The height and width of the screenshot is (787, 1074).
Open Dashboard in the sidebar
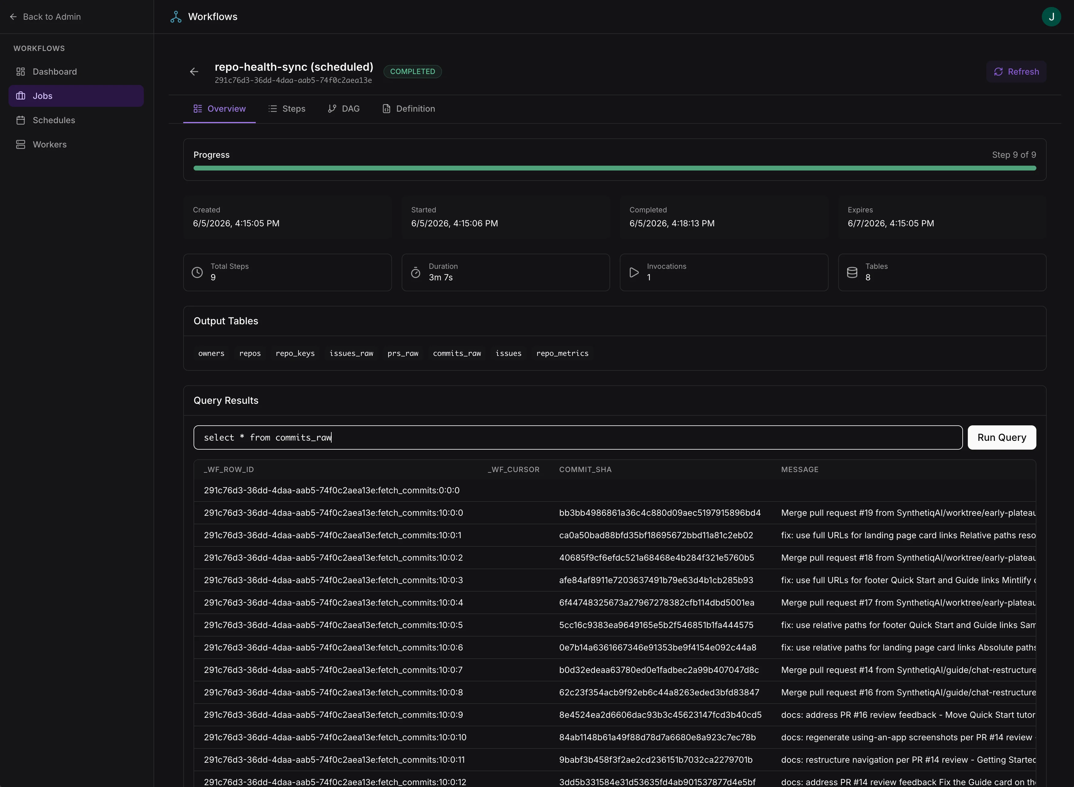(76, 72)
